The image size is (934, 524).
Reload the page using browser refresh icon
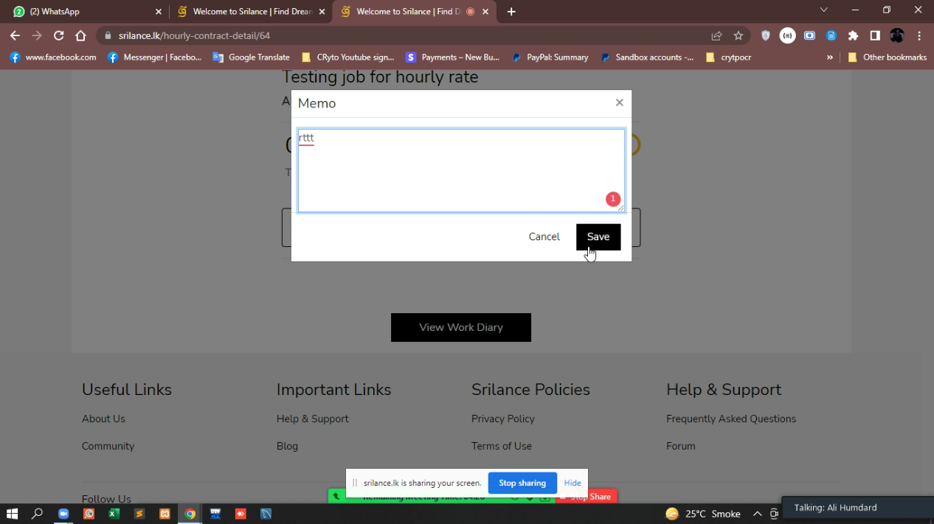coord(59,35)
